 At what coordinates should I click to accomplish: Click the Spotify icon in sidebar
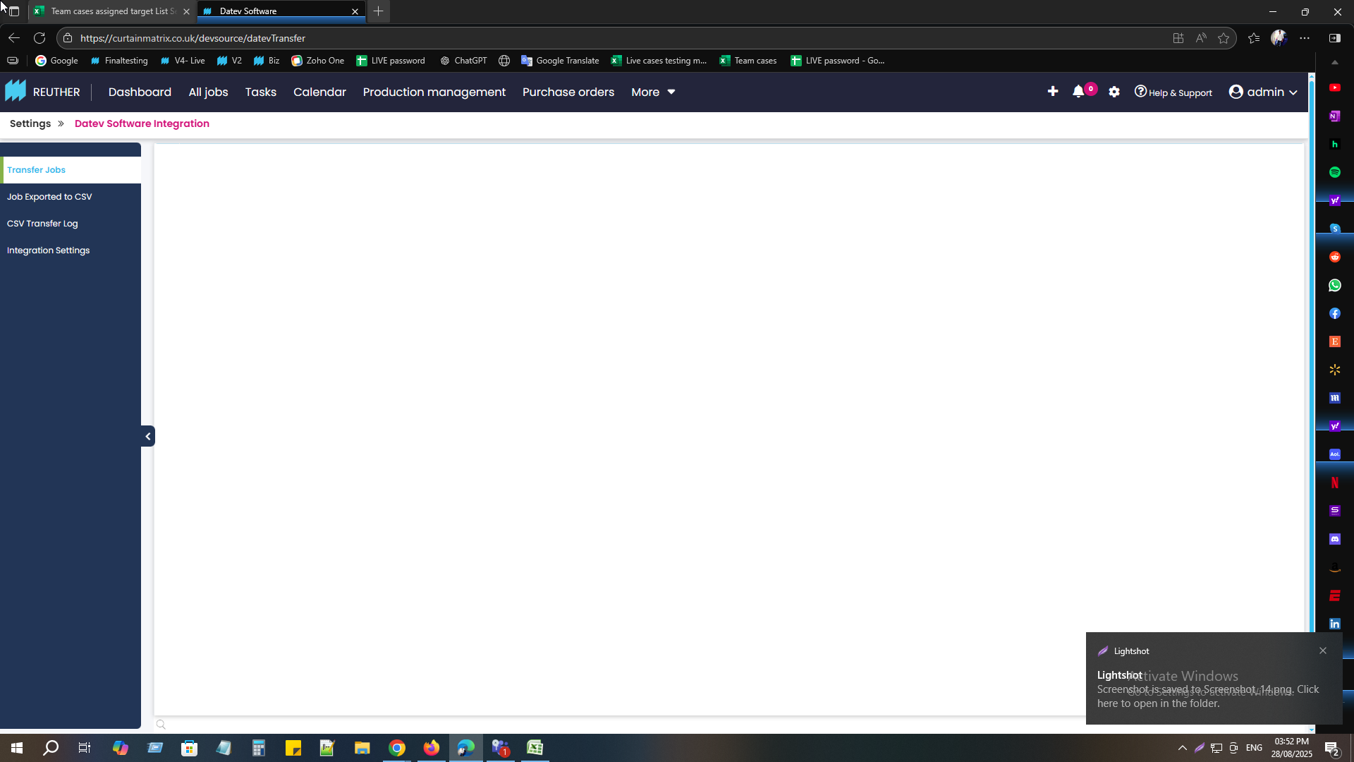coord(1334,172)
